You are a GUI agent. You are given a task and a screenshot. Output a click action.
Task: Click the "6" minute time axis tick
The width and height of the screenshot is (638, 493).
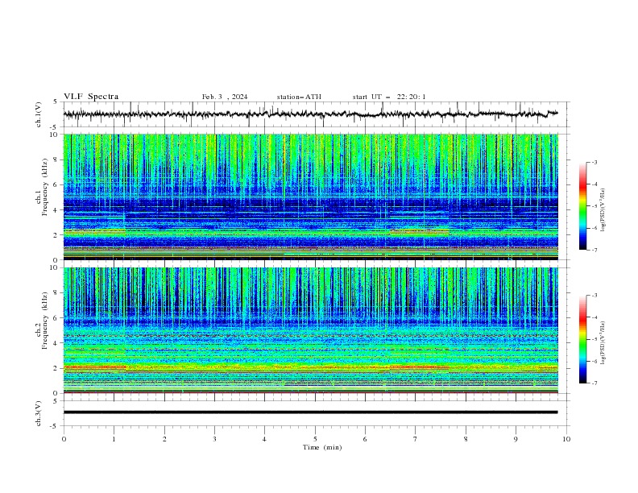click(x=365, y=439)
